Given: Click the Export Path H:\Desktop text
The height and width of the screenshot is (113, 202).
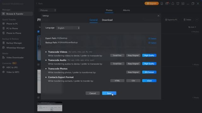Looking at the screenshot, I should pyautogui.click(x=62, y=38).
